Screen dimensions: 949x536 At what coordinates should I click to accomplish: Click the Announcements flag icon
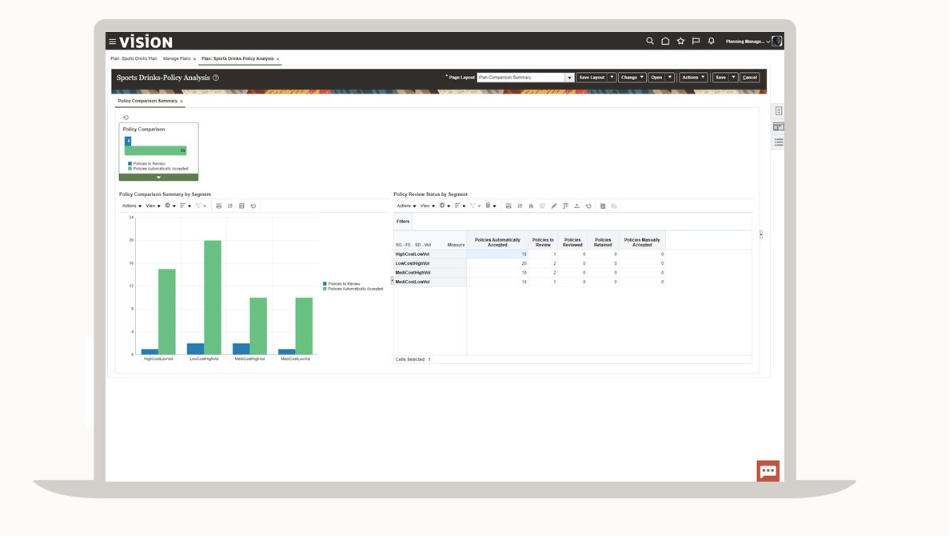696,38
